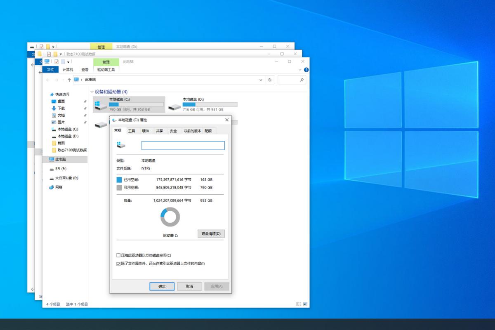Open 大白菜U盘 (E:) in the sidebar
Screen dimensions: 495x330
(66, 178)
